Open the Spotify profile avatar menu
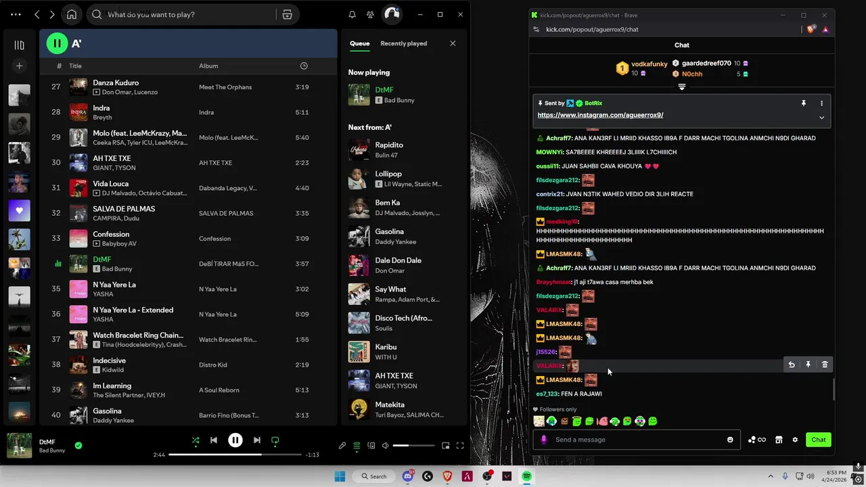 (x=392, y=14)
